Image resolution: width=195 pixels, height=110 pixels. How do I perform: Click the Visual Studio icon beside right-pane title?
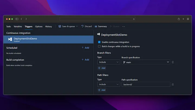99,34
